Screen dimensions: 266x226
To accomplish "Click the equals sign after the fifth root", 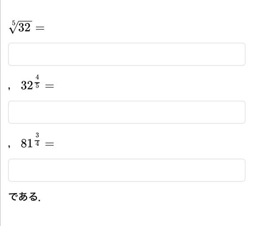I will click(40, 28).
